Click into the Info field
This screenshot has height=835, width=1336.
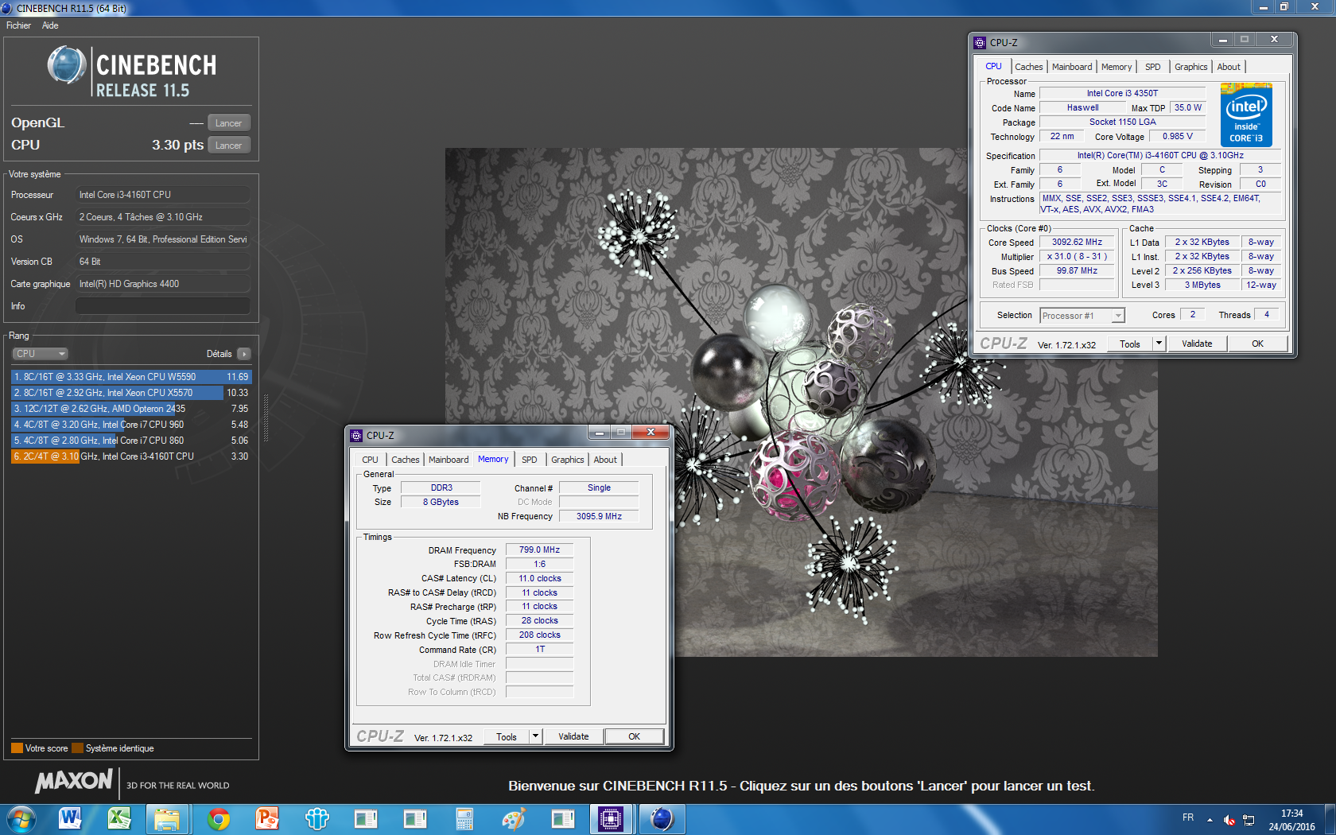pyautogui.click(x=163, y=306)
